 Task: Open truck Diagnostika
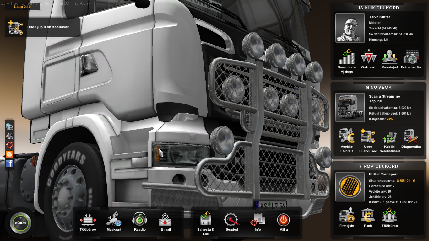click(x=411, y=138)
